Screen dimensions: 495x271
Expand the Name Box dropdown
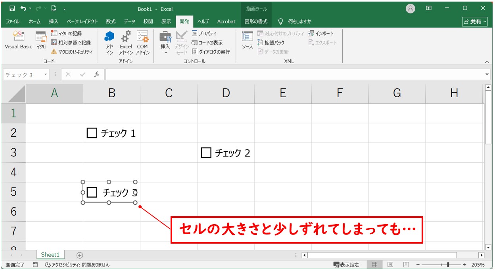pyautogui.click(x=46, y=75)
